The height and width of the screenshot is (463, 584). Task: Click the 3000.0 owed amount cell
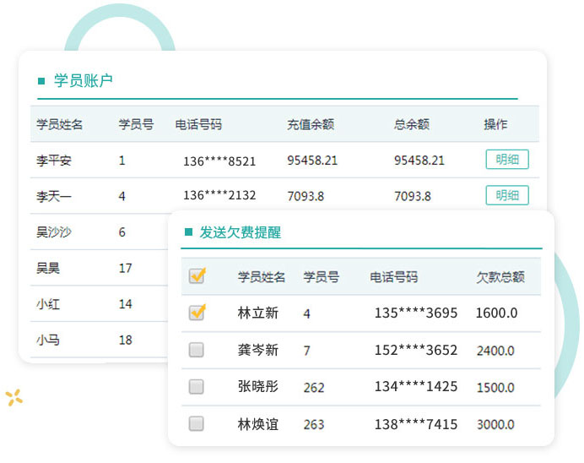pyautogui.click(x=496, y=424)
